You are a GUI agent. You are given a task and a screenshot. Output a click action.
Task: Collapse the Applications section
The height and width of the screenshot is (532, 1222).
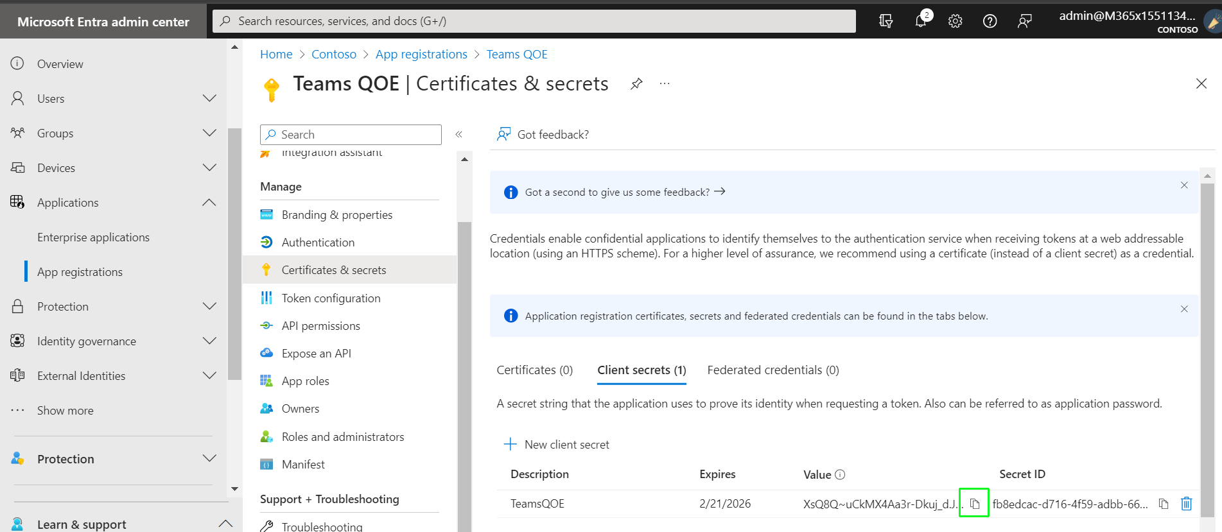tap(209, 202)
